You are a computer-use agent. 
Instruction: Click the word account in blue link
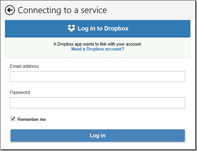tap(114, 49)
